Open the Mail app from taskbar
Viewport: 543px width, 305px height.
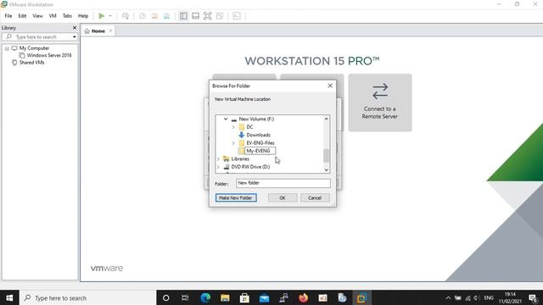coord(264,297)
